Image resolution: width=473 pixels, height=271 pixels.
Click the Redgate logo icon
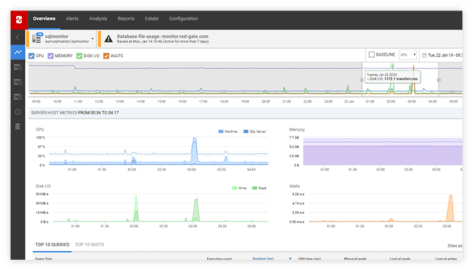point(19,20)
